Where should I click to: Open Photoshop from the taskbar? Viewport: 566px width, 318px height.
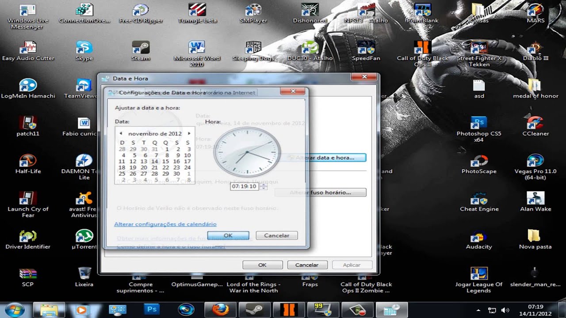tap(152, 310)
